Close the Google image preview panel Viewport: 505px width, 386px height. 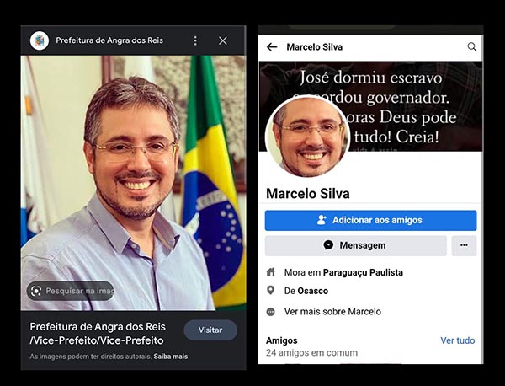coord(222,40)
